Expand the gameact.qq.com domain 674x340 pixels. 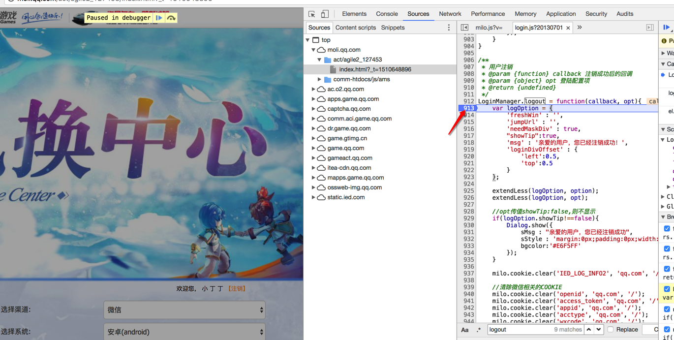[x=313, y=158]
